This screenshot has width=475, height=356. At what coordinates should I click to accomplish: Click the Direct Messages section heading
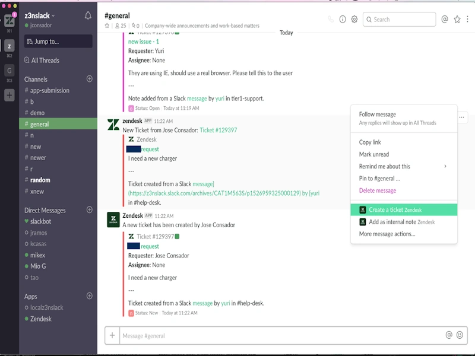[x=45, y=210]
